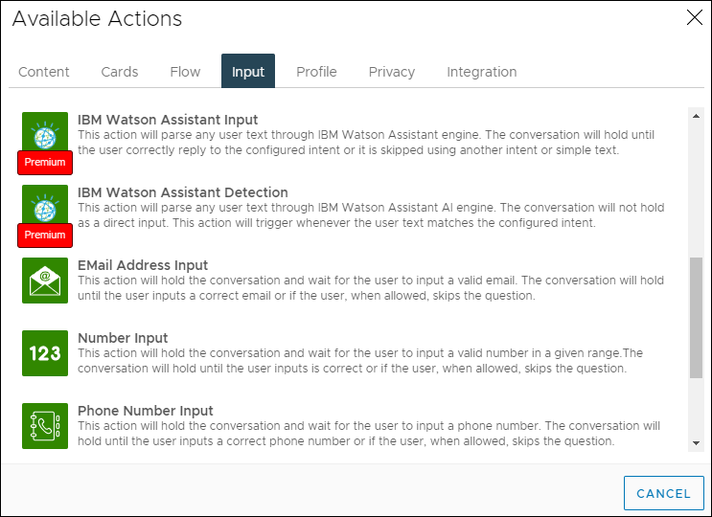
Task: Click the scrollbar up arrow
Action: [x=696, y=116]
